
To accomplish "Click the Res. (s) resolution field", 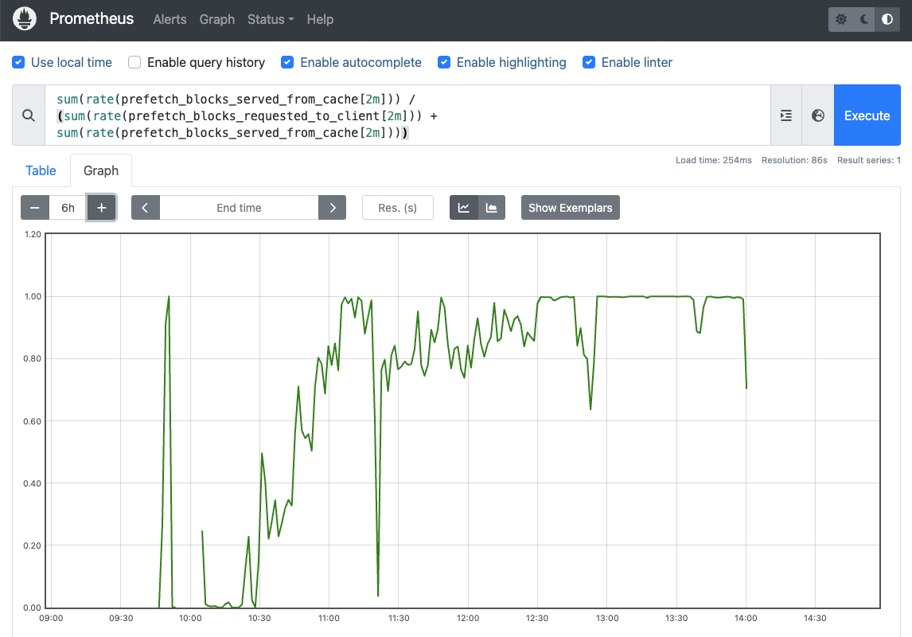I will tap(398, 208).
